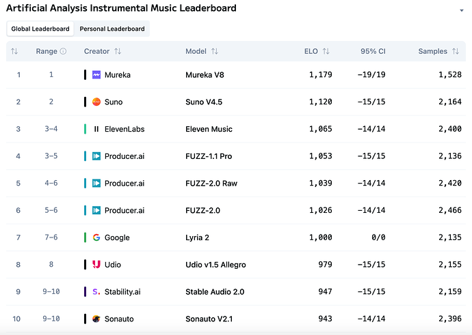Click the Google logo icon

click(x=96, y=237)
